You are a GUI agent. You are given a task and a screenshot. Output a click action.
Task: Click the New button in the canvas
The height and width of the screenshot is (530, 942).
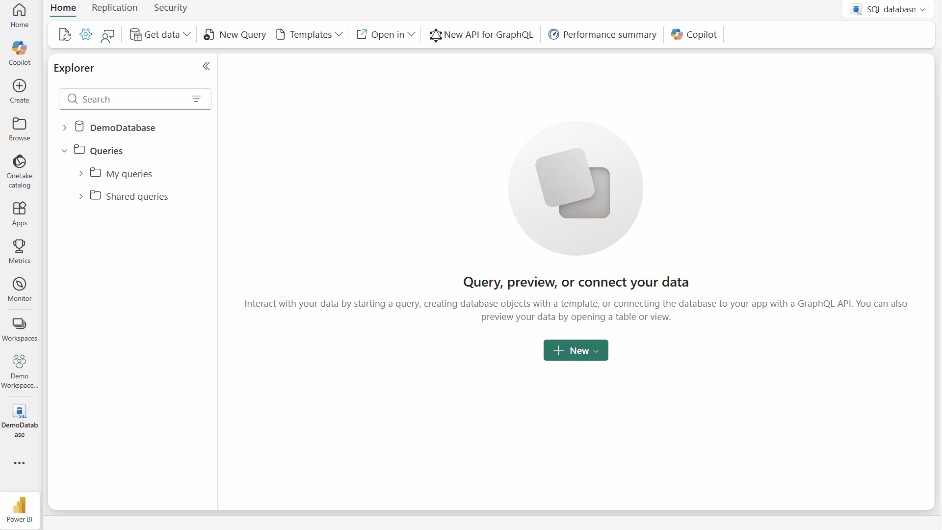click(575, 350)
